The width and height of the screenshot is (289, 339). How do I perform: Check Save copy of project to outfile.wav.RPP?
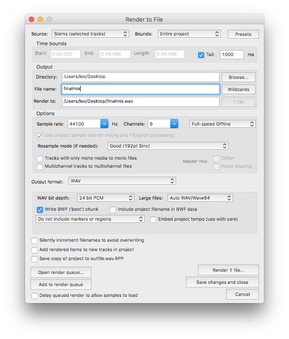click(35, 259)
